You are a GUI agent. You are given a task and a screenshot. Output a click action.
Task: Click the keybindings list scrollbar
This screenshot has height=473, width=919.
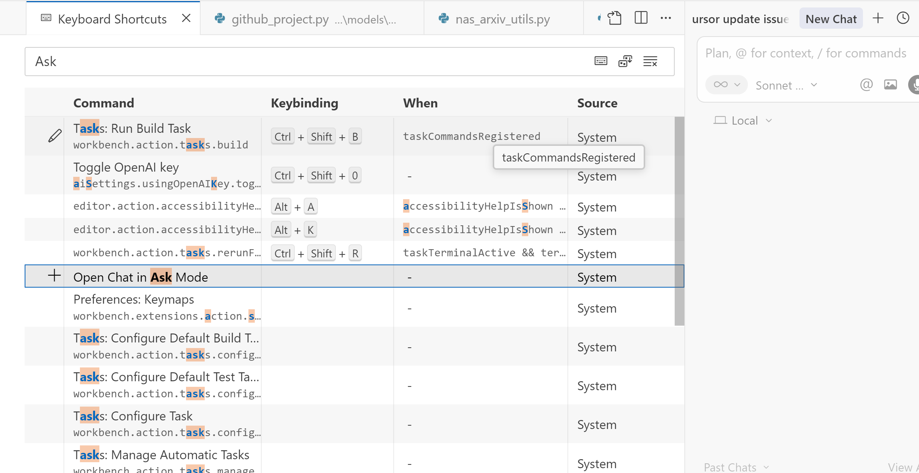pos(679,221)
